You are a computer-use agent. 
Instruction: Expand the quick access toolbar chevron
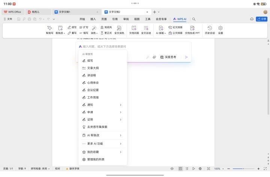point(54,19)
